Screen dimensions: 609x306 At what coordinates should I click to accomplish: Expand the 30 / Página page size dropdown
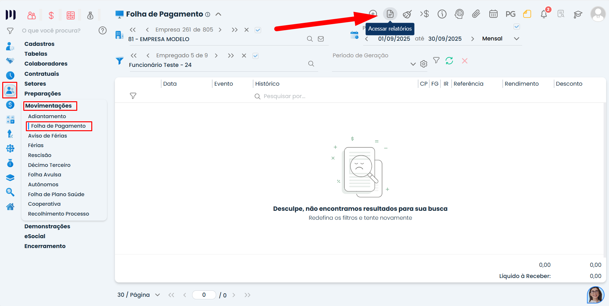click(x=157, y=295)
